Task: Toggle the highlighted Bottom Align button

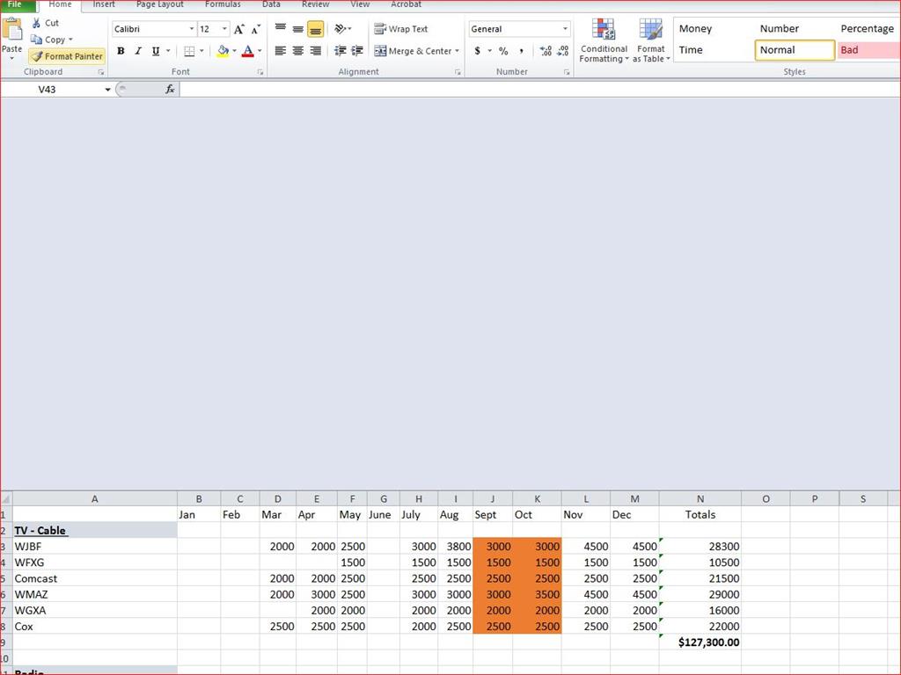Action: click(x=316, y=29)
